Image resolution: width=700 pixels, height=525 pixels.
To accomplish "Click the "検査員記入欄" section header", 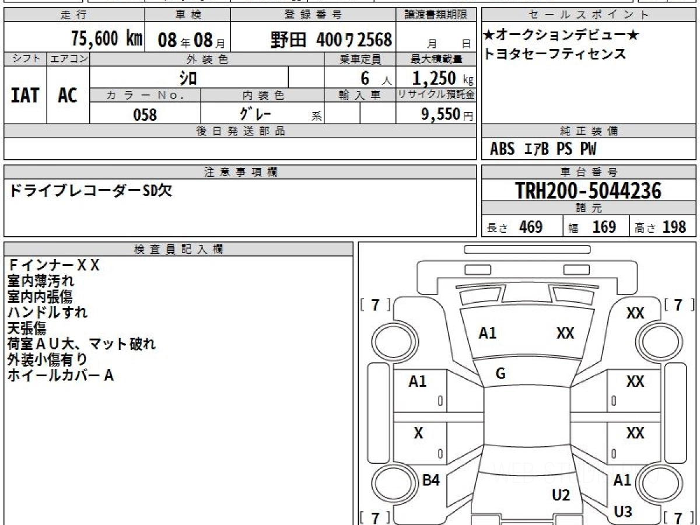I will [x=178, y=249].
